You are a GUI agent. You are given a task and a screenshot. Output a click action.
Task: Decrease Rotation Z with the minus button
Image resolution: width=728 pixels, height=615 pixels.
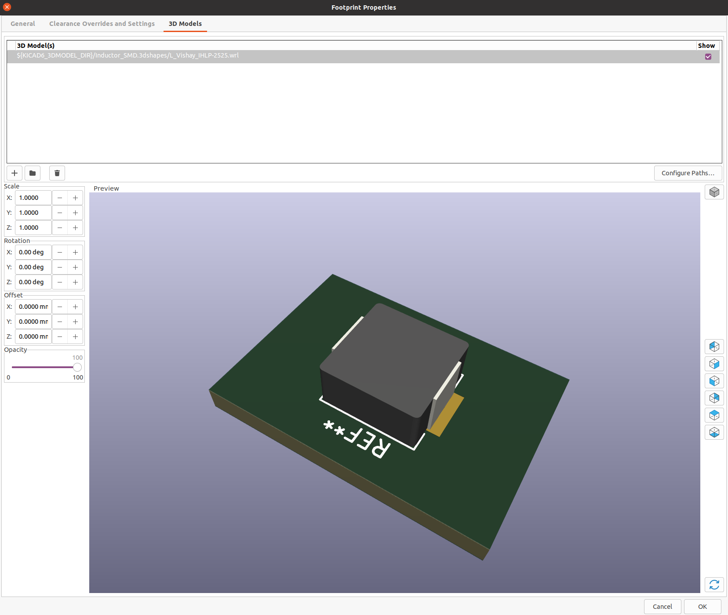pyautogui.click(x=60, y=282)
